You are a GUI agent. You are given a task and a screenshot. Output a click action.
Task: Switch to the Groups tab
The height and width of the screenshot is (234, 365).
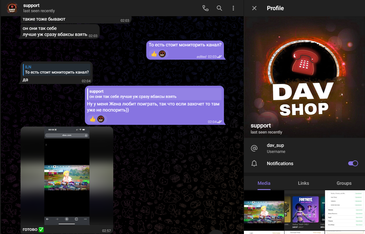coord(344,183)
